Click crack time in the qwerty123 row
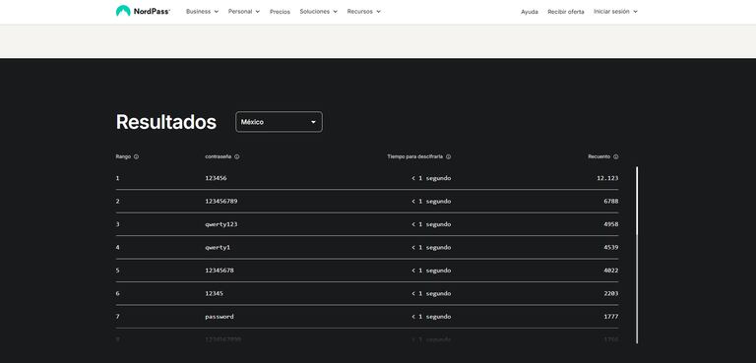756x363 pixels. point(431,224)
